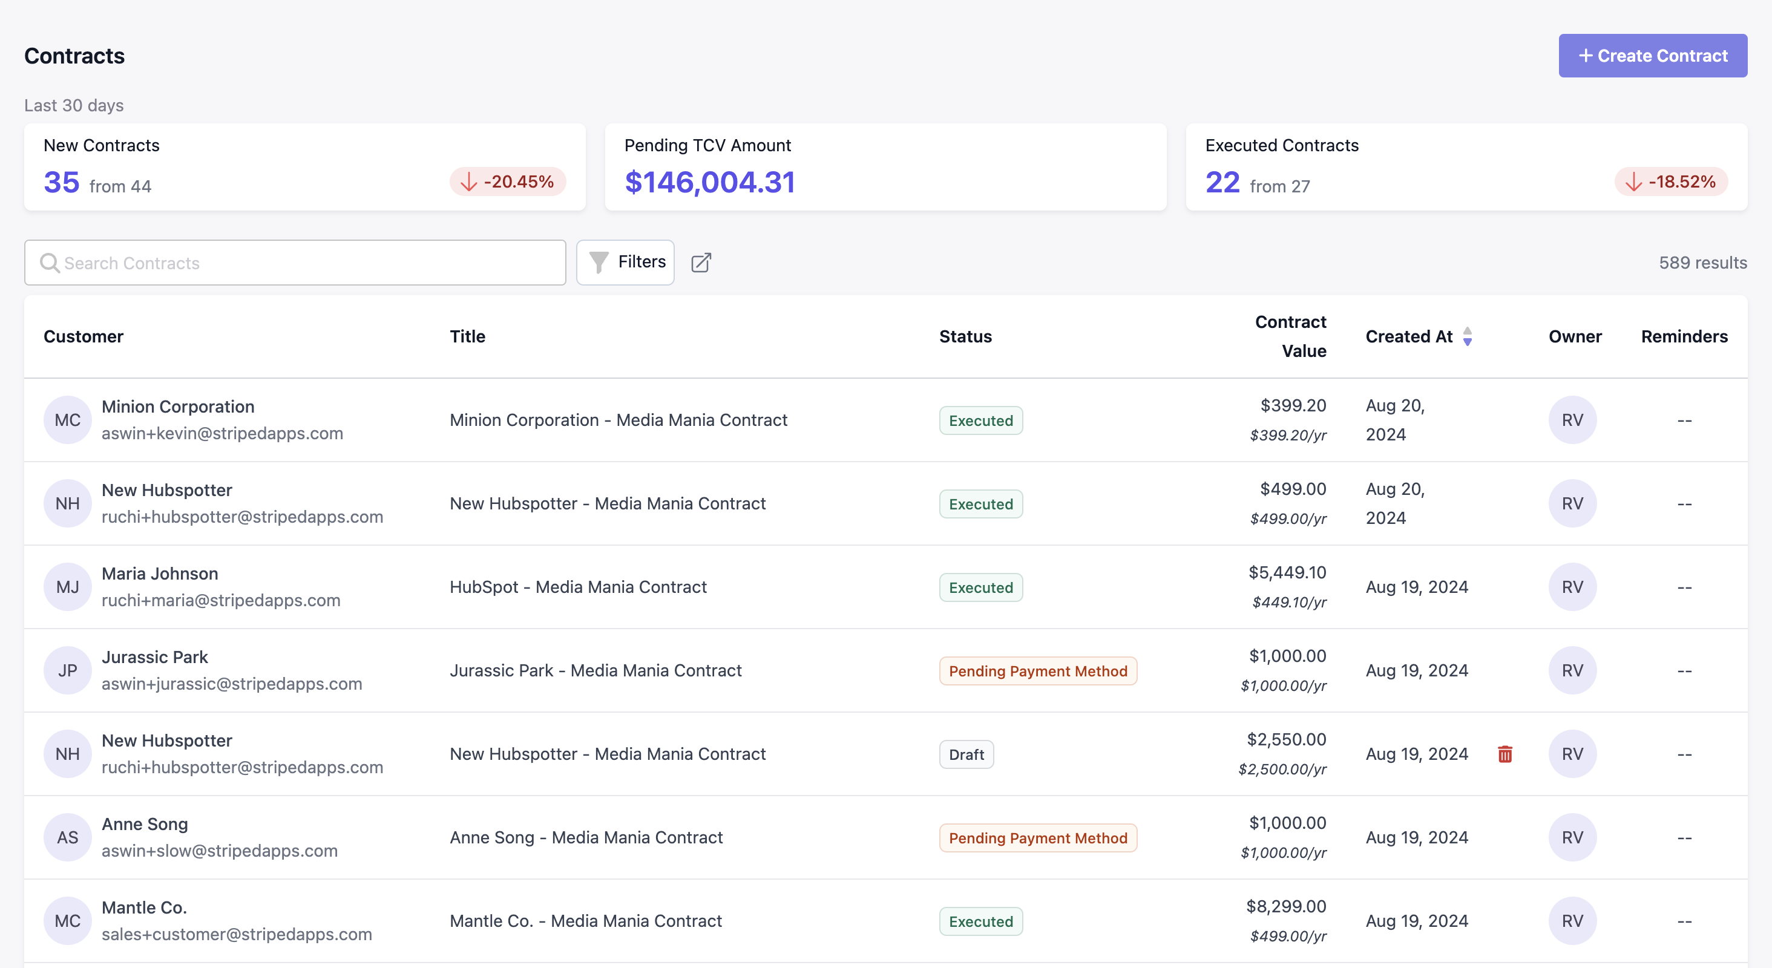Screen dimensions: 1772x968
Task: Click the Draft status badge
Action: click(x=966, y=754)
